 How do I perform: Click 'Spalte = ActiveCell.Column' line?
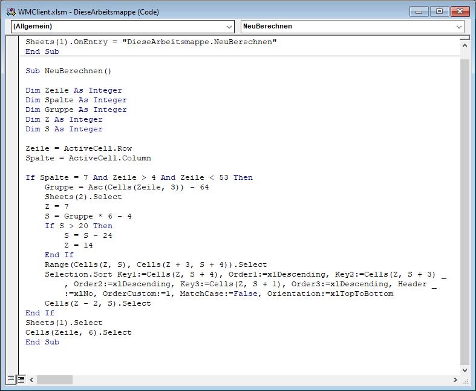click(88, 159)
